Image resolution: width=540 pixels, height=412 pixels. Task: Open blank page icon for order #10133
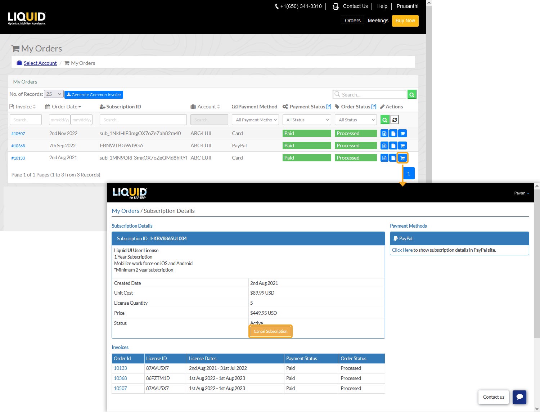pyautogui.click(x=393, y=158)
